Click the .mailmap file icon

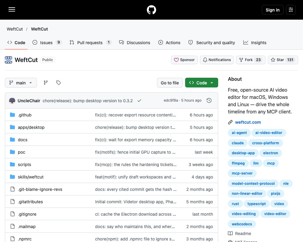pos(12,226)
